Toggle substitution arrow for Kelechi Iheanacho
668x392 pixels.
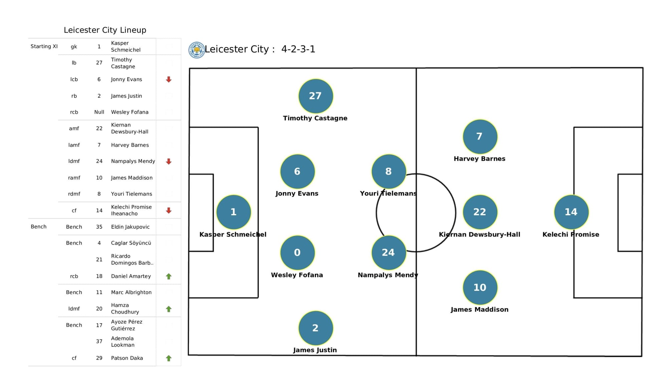click(x=169, y=211)
